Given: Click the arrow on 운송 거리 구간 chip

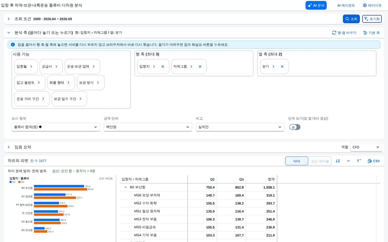Looking at the screenshot, I should click(43, 99).
